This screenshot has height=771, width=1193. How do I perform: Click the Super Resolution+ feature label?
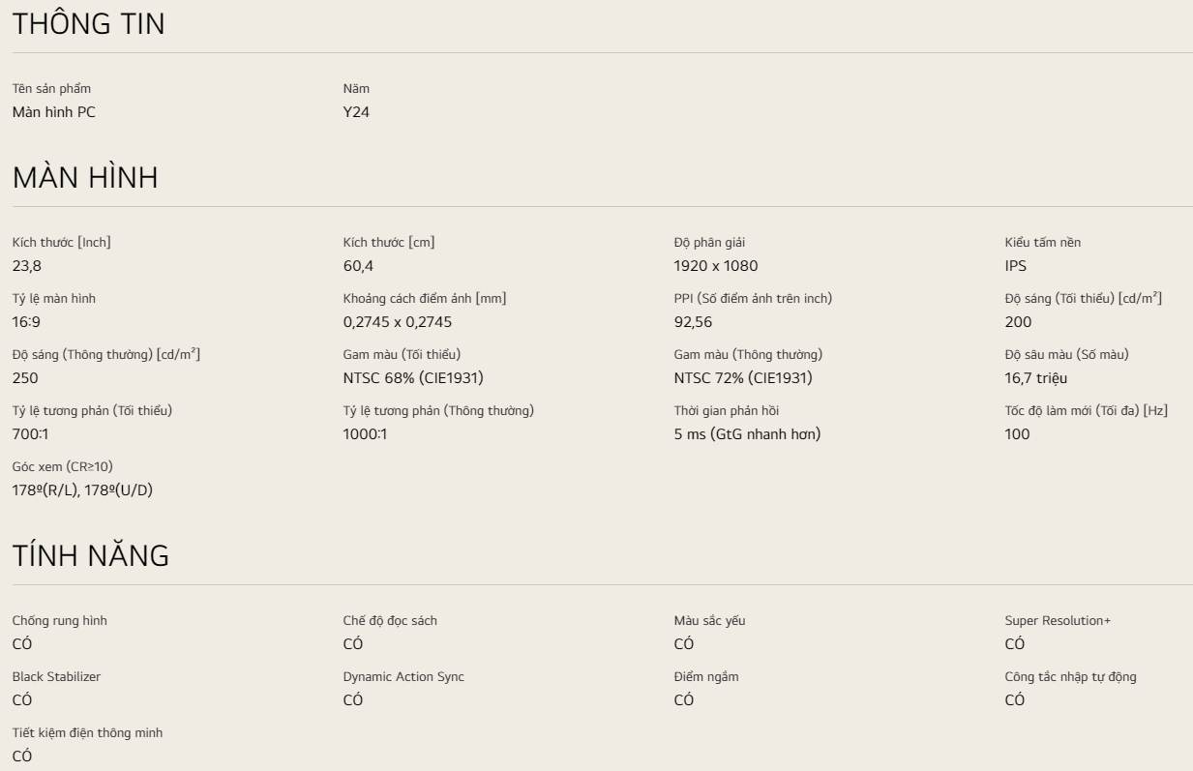coord(1058,620)
